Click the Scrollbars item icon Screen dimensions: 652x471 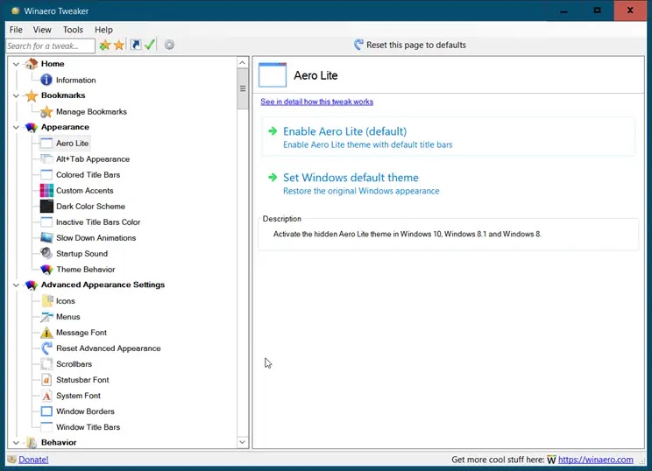[46, 364]
